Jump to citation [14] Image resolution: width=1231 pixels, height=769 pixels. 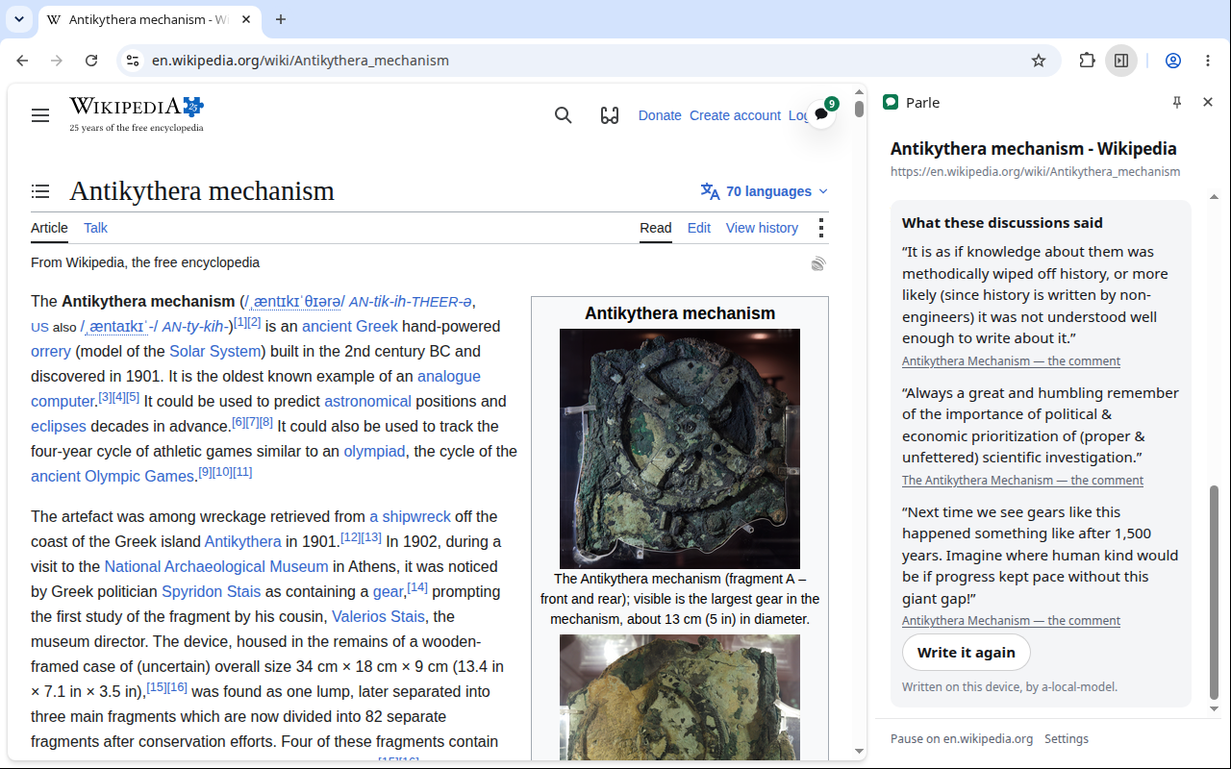pyautogui.click(x=417, y=587)
